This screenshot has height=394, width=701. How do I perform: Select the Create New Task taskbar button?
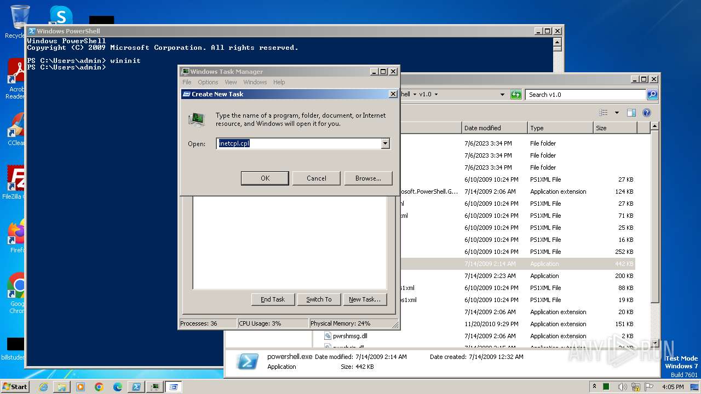coord(174,387)
